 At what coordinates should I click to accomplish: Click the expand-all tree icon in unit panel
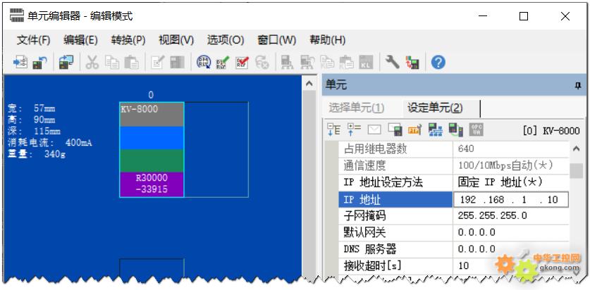coord(354,130)
